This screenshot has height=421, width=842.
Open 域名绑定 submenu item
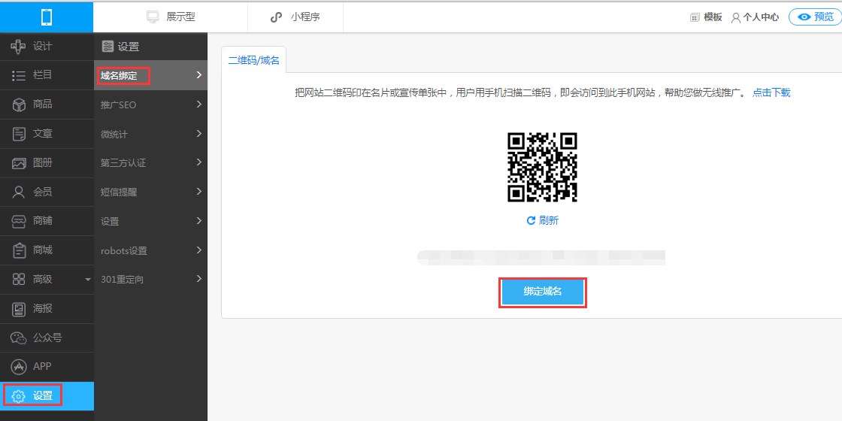click(x=151, y=76)
